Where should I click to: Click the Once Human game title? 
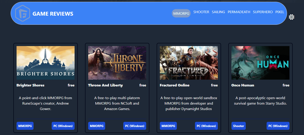coord(243,85)
